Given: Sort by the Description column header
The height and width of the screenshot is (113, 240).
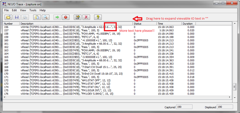Looking at the screenshot, I should click(76, 24).
